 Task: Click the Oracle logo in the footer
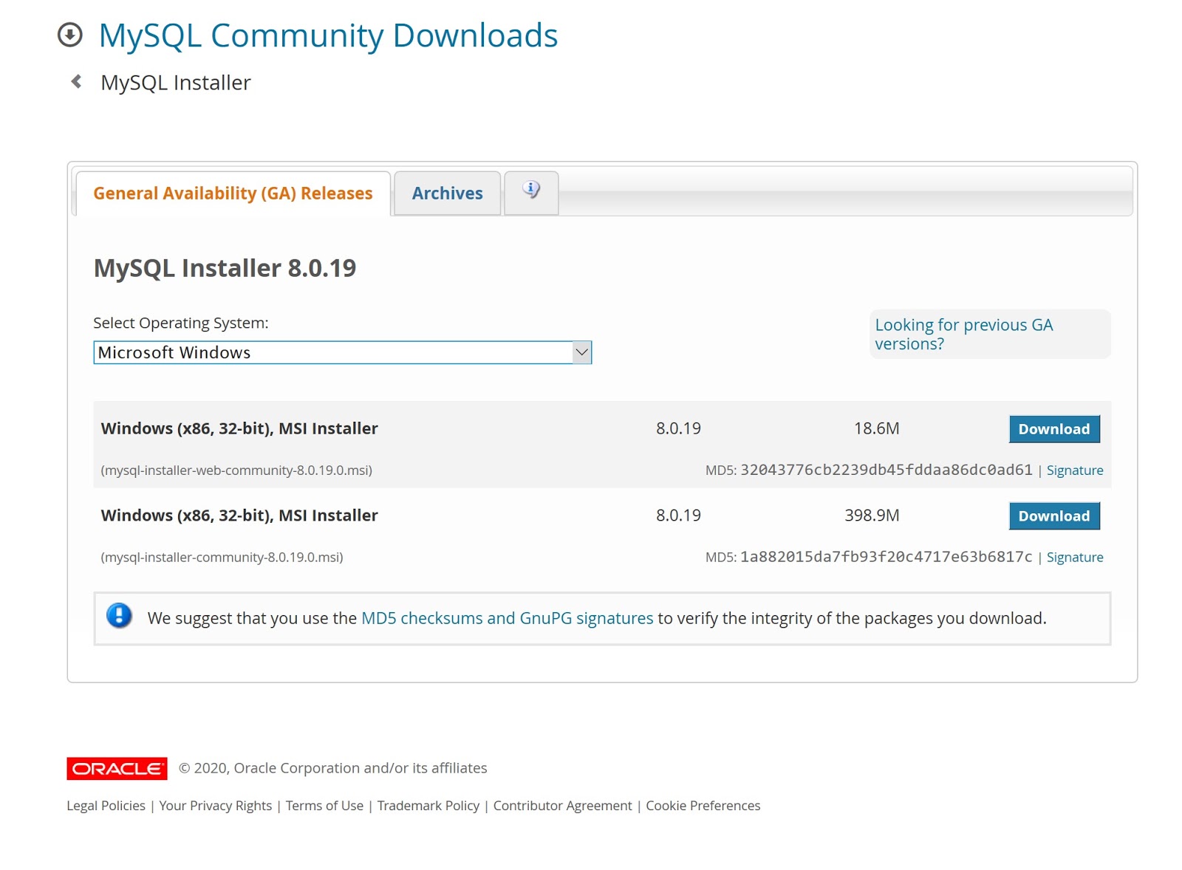tap(117, 768)
